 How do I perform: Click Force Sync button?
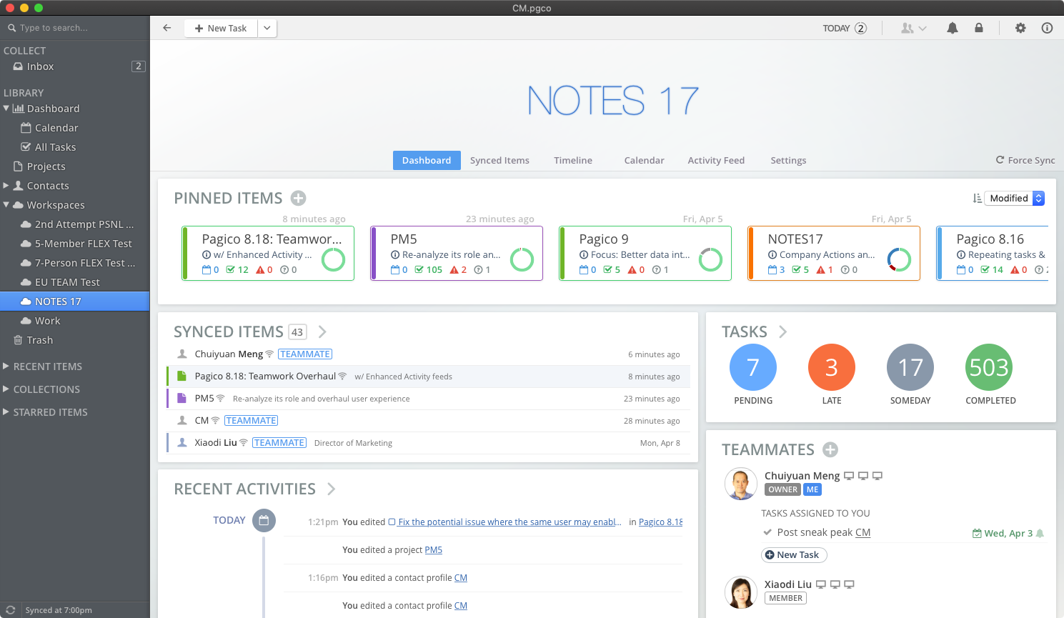(x=1025, y=160)
